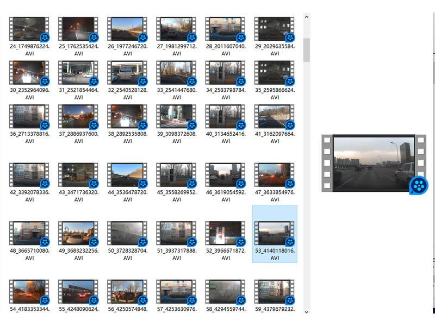Click the 33_2541447680.AVI clip icon

tap(177, 73)
